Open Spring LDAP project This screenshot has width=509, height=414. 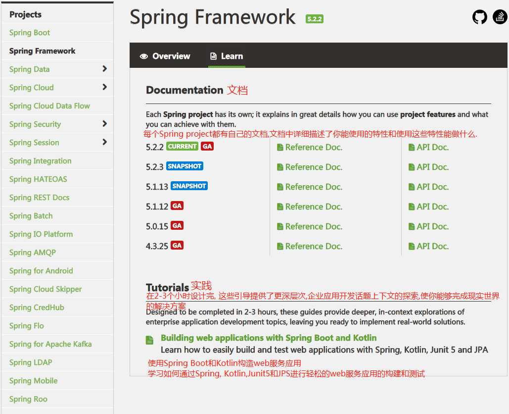click(31, 362)
